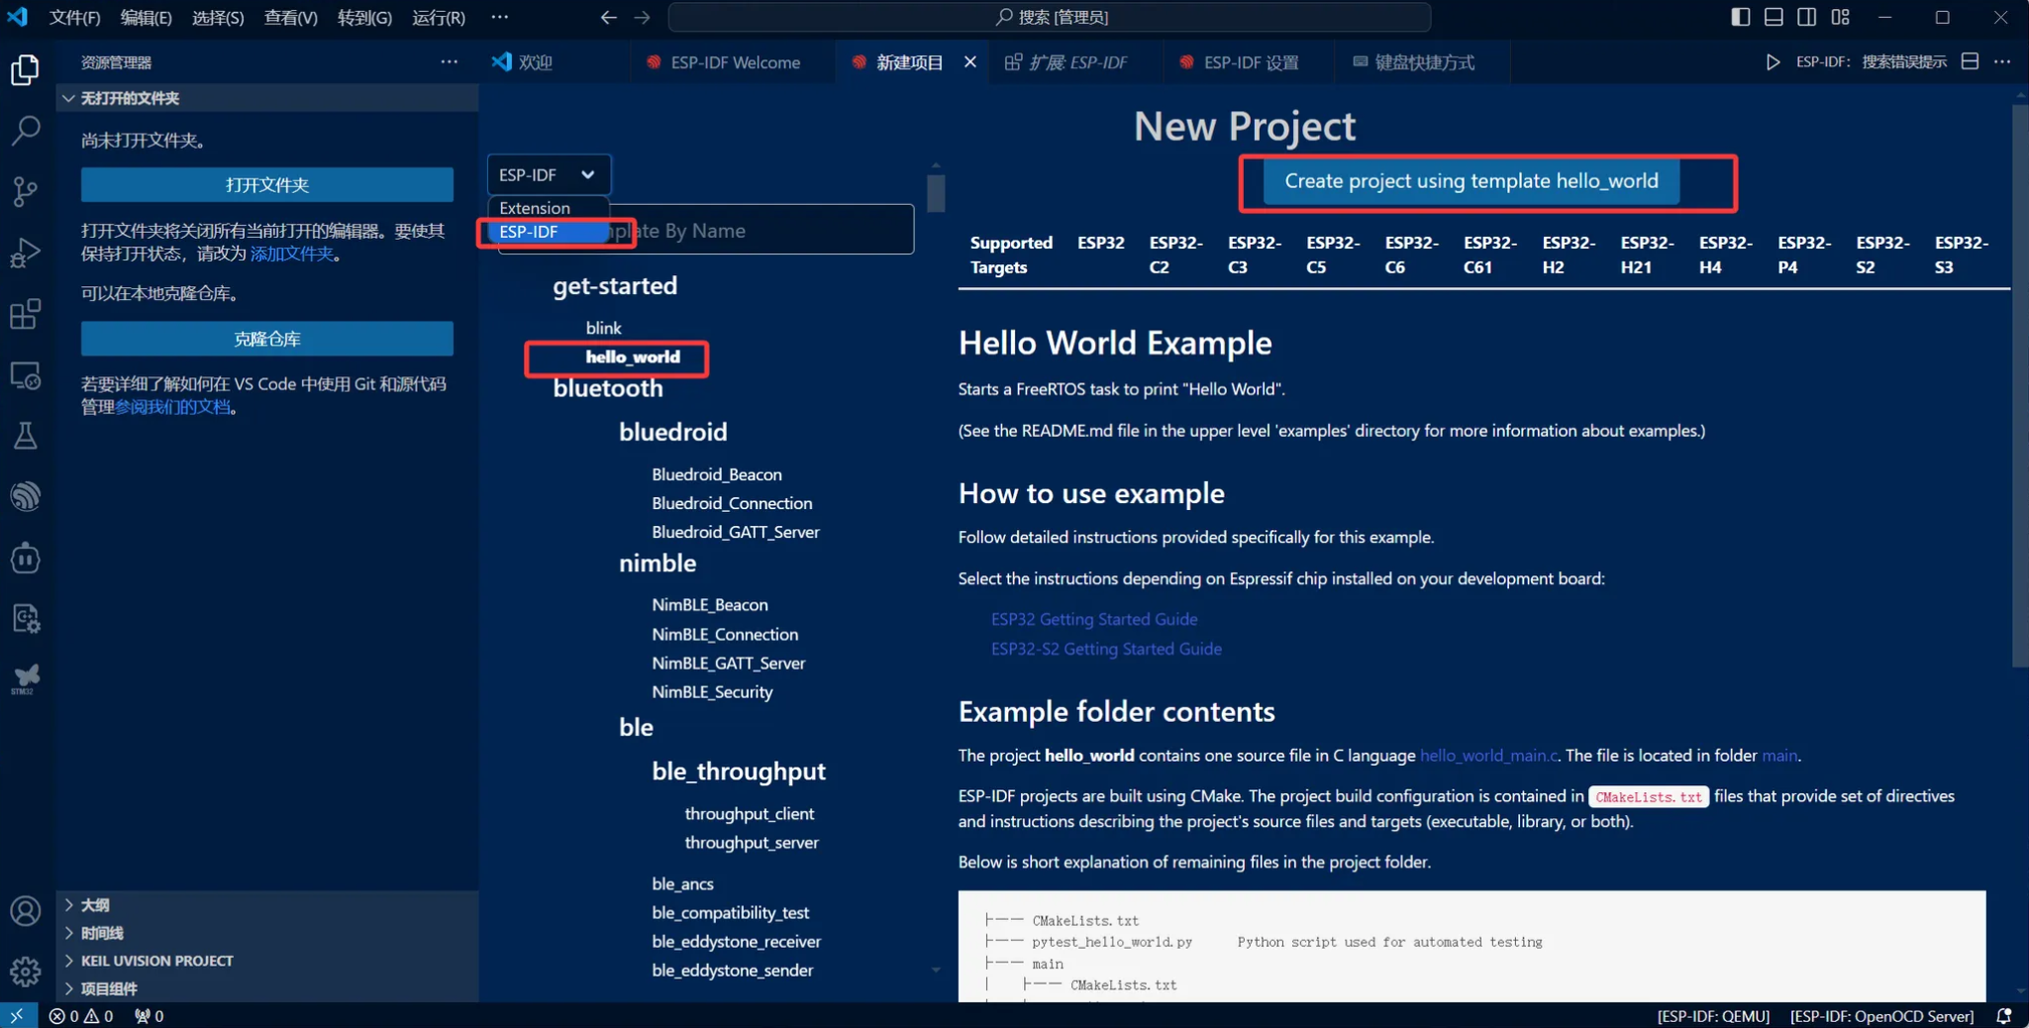Open Run and Debug view icon
Screen dimensions: 2029x1028
coord(26,253)
